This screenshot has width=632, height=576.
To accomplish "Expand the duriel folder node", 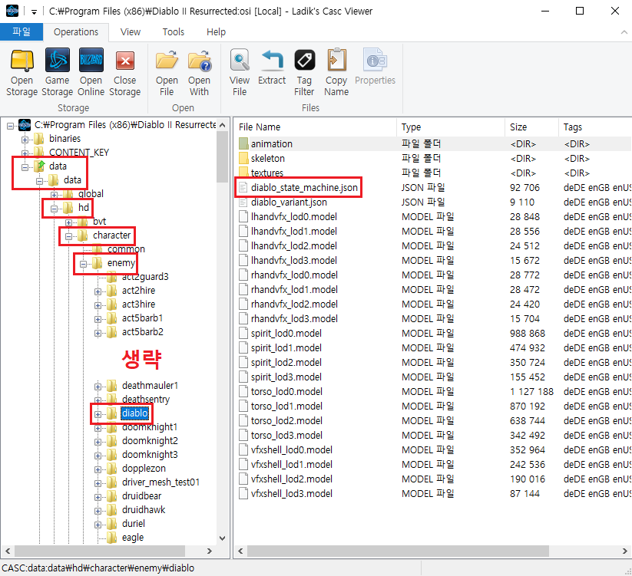I will click(x=98, y=525).
